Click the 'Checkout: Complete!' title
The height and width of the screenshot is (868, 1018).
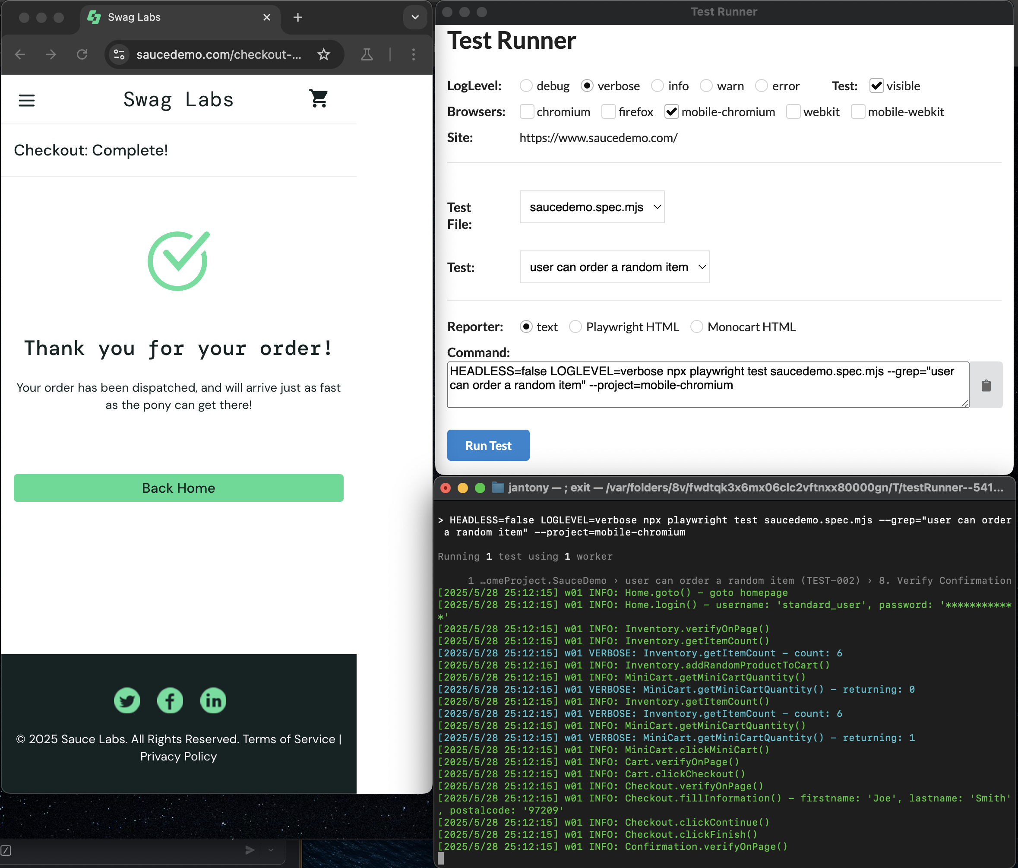pos(91,150)
